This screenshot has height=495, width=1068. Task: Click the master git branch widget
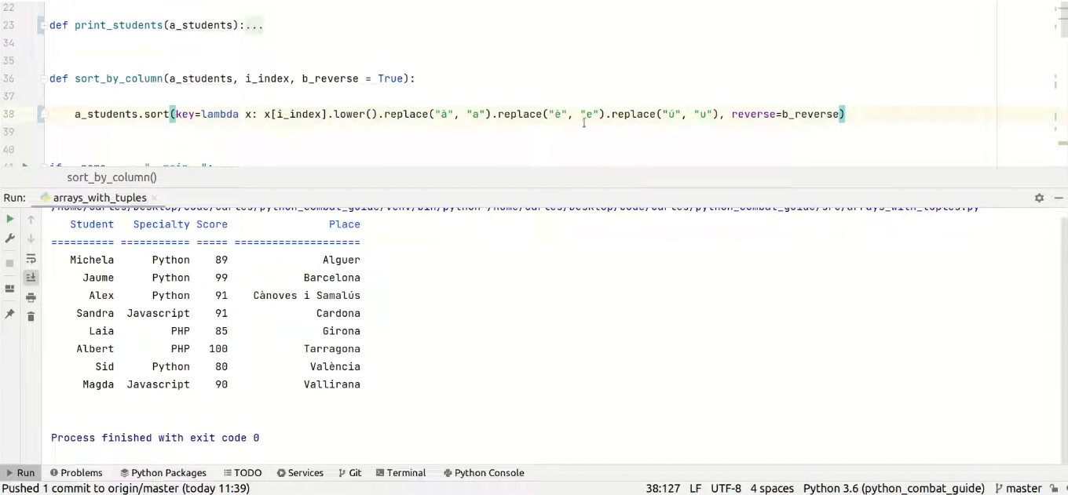click(x=1018, y=488)
